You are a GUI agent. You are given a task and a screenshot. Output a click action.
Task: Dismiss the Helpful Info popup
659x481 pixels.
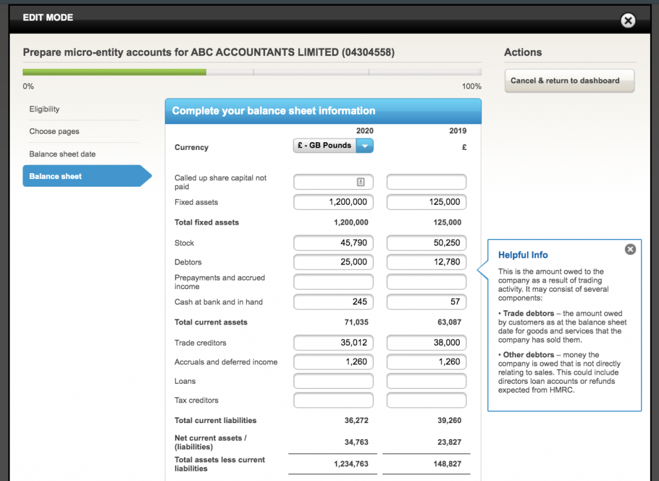[630, 249]
